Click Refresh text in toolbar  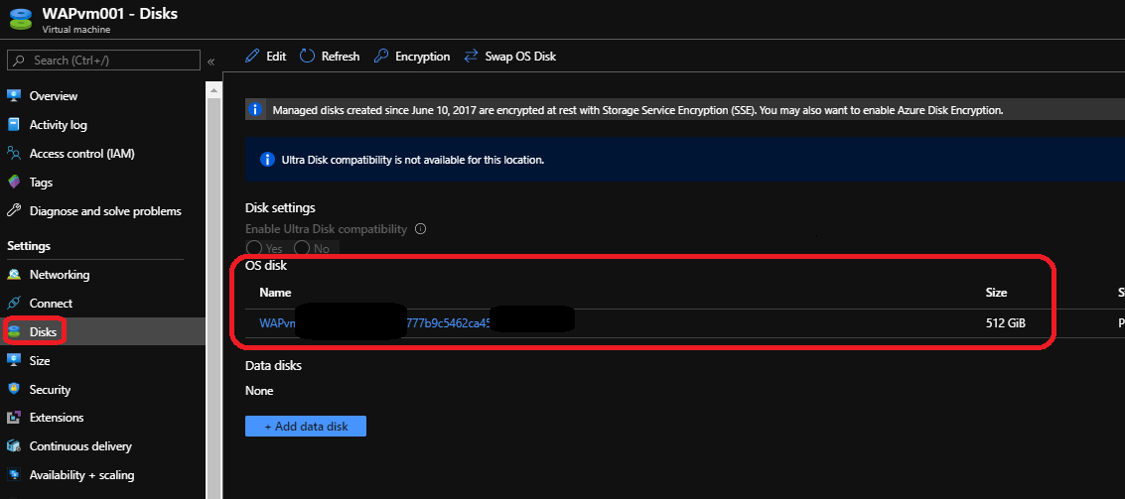click(341, 56)
